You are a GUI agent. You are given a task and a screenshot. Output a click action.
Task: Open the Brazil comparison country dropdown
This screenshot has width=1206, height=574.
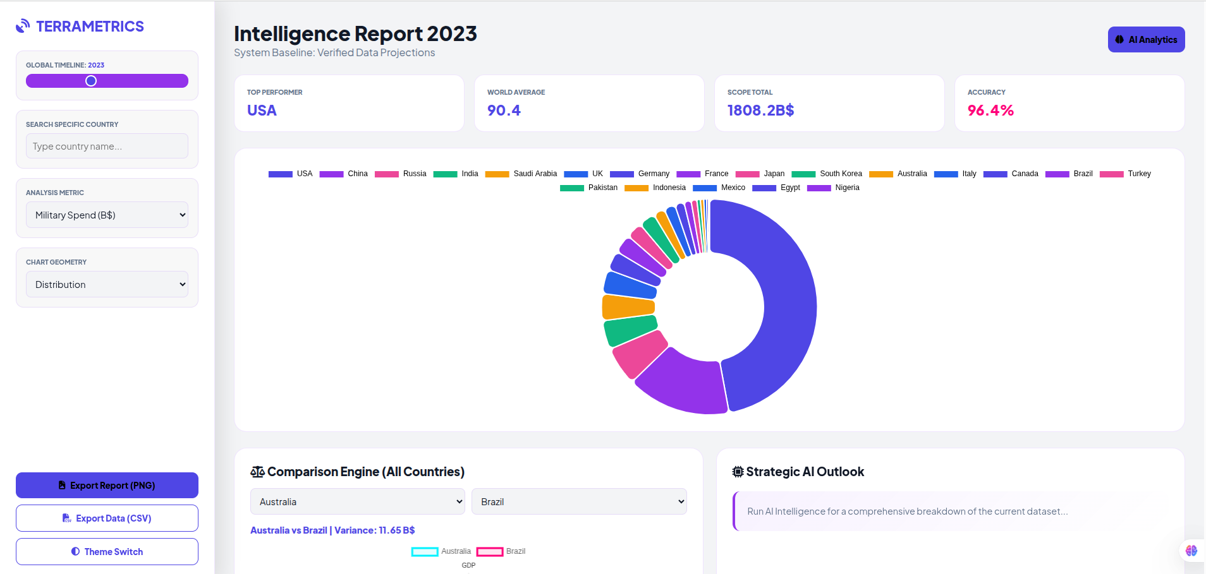coord(578,501)
